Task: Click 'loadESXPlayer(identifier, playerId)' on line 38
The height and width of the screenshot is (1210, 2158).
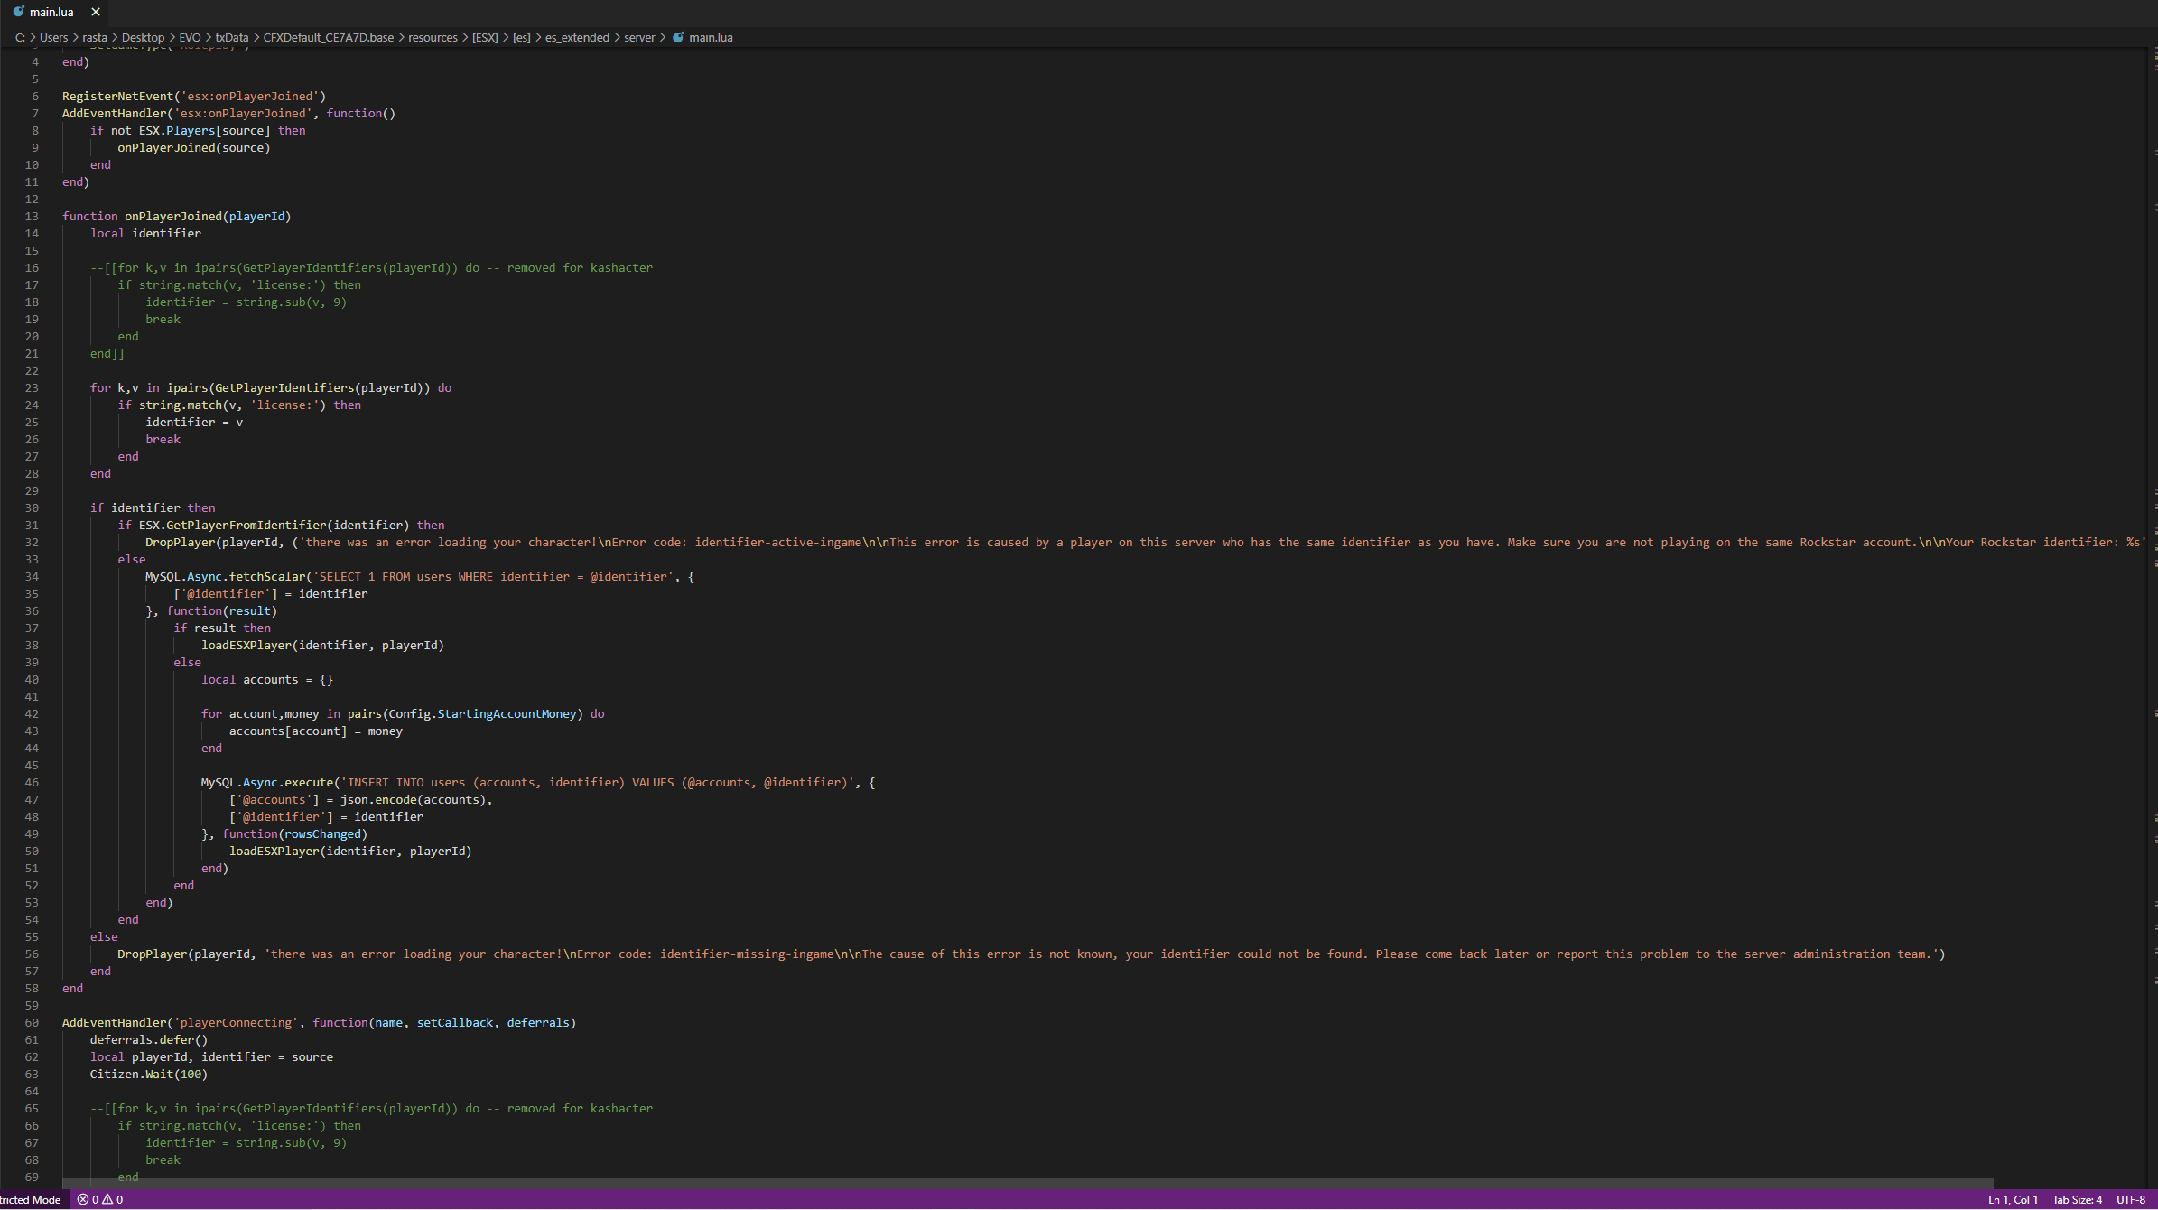Action: coord(322,645)
